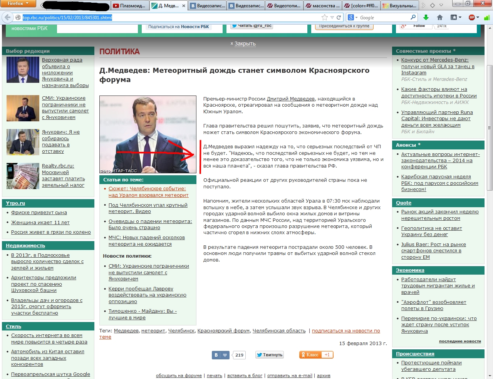Open the bookmarks menu toolbar icon
The height and width of the screenshot is (379, 493).
point(456,17)
